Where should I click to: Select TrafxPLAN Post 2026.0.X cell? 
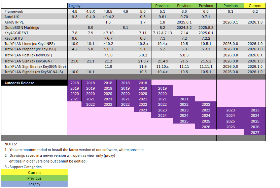pyautogui.click(x=255, y=55)
